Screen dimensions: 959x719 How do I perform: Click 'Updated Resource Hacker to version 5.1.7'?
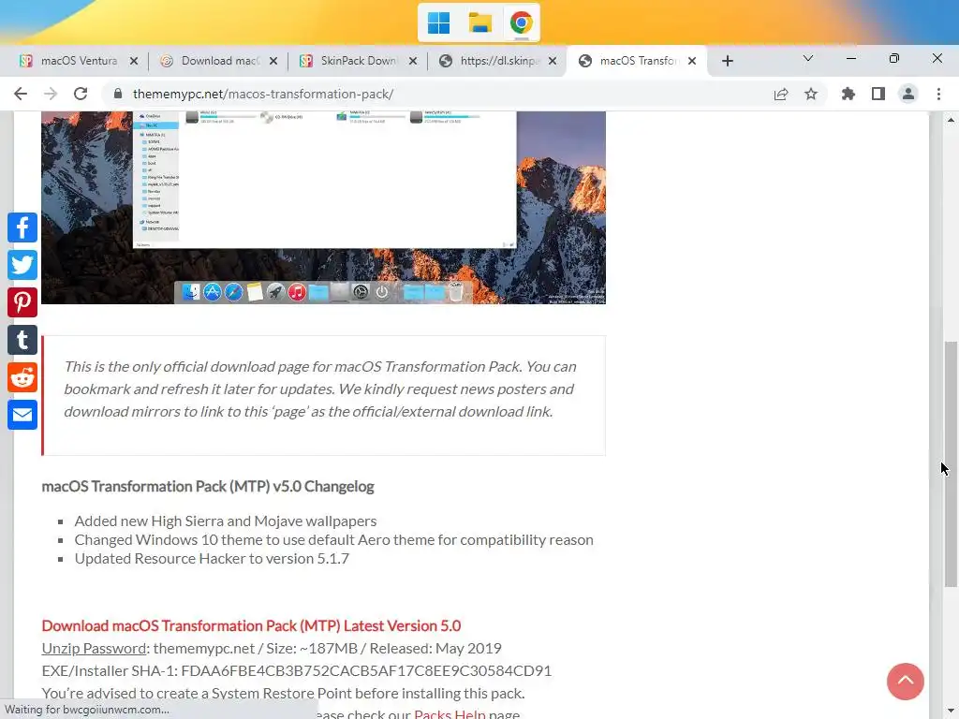(x=212, y=558)
